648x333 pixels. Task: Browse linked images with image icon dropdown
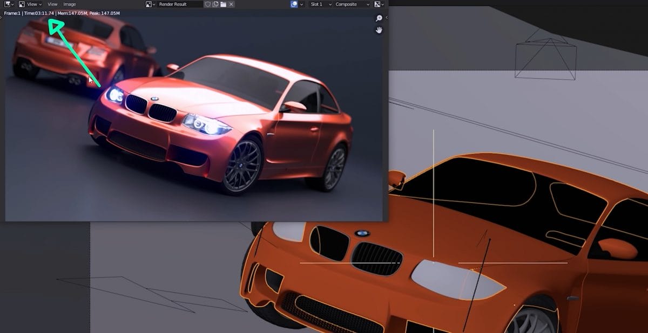151,4
